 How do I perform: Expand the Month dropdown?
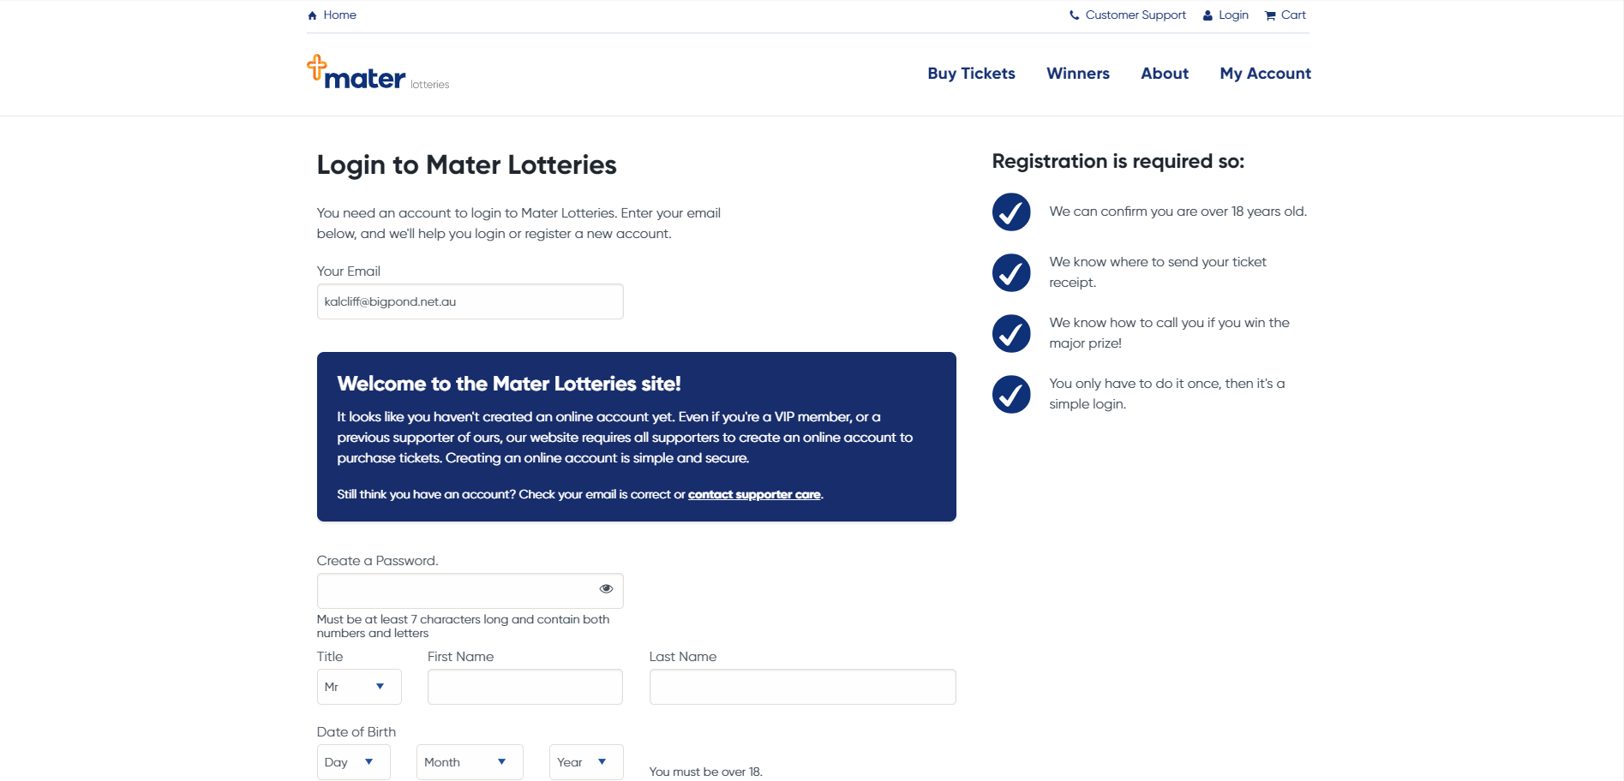click(x=470, y=762)
